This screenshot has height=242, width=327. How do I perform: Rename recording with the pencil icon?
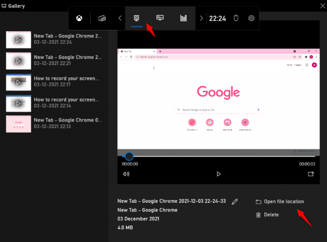[x=235, y=202]
